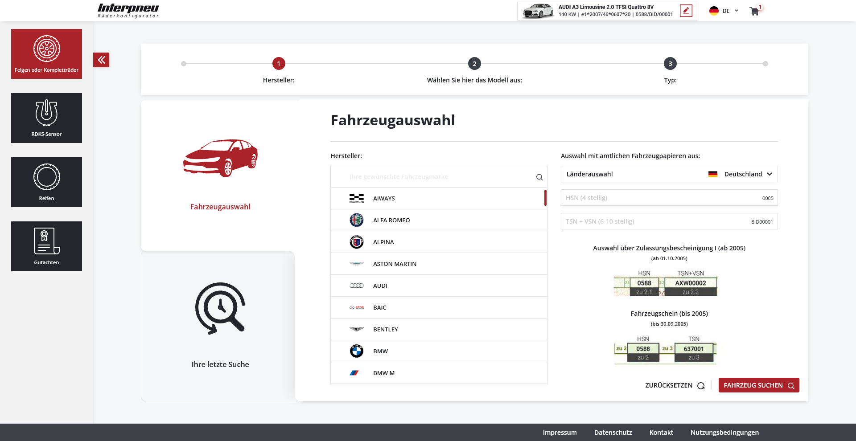This screenshot has width=856, height=441.
Task: Click the search magnifier in brand field
Action: (539, 177)
